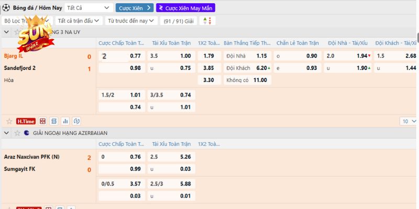This screenshot has width=419, height=209.
Task: Click the blue list icon under Bjarg match
Action: tap(54, 121)
